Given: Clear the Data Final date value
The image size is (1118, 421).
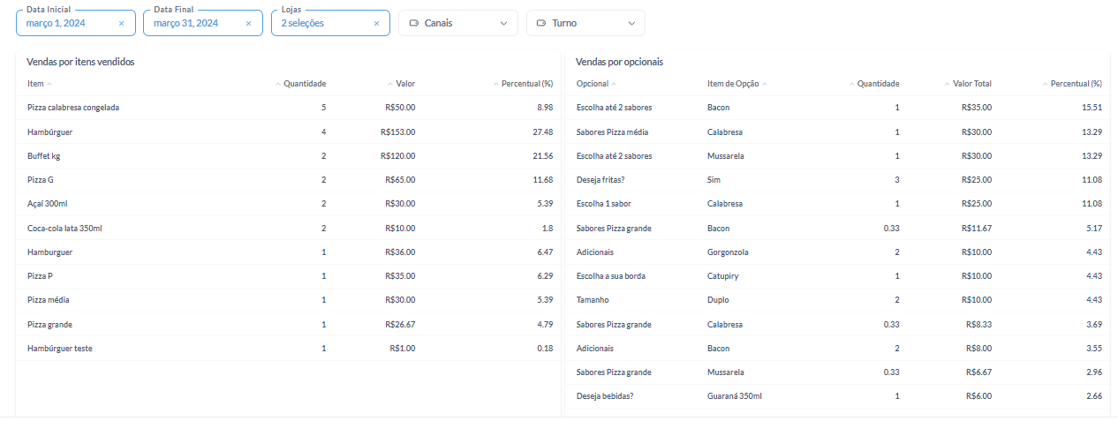Looking at the screenshot, I should [x=248, y=23].
